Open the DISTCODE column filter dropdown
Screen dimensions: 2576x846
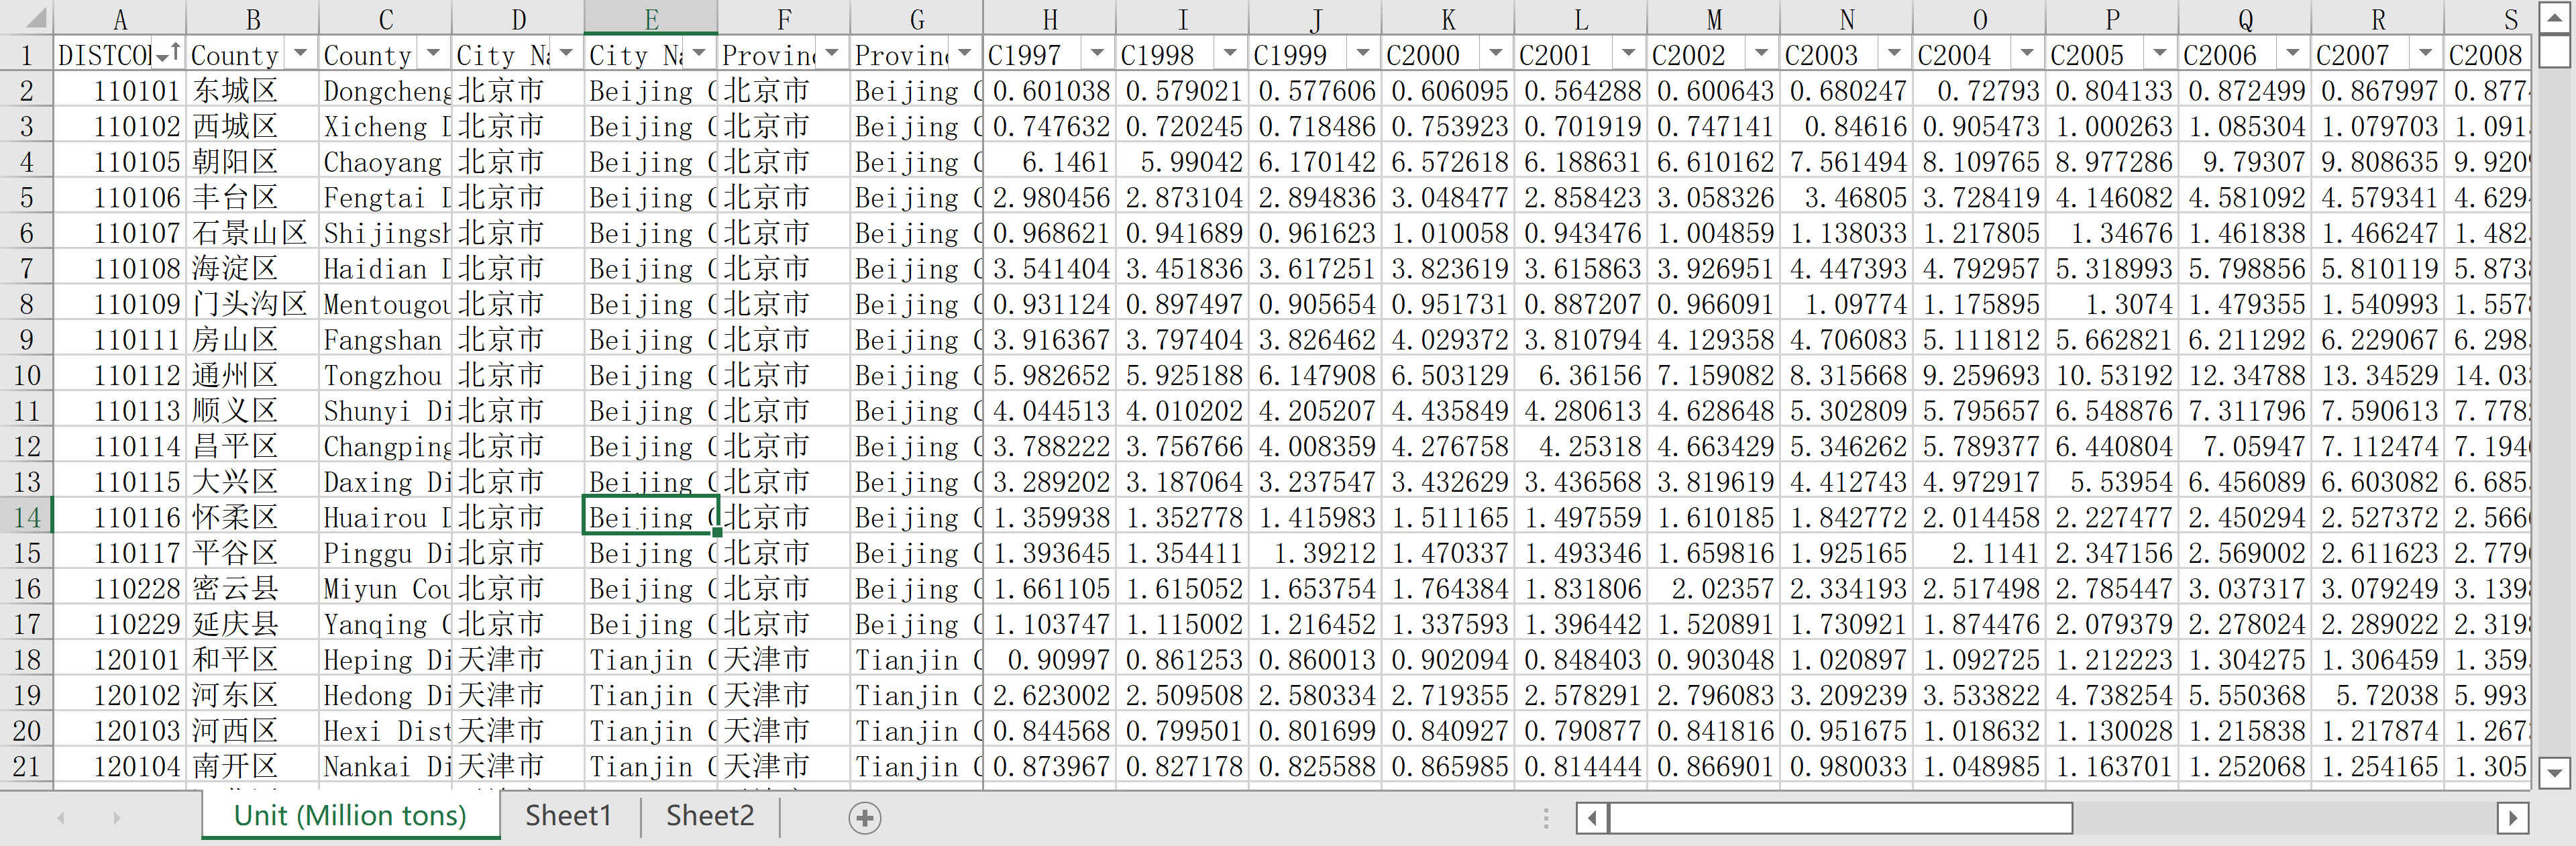[x=168, y=54]
